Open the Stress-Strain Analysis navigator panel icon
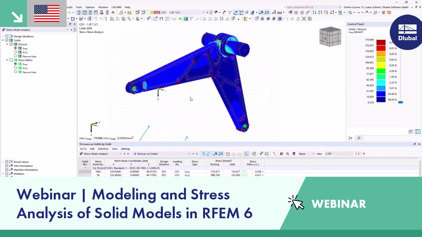Image resolution: width=422 pixels, height=237 pixels. 4,30
